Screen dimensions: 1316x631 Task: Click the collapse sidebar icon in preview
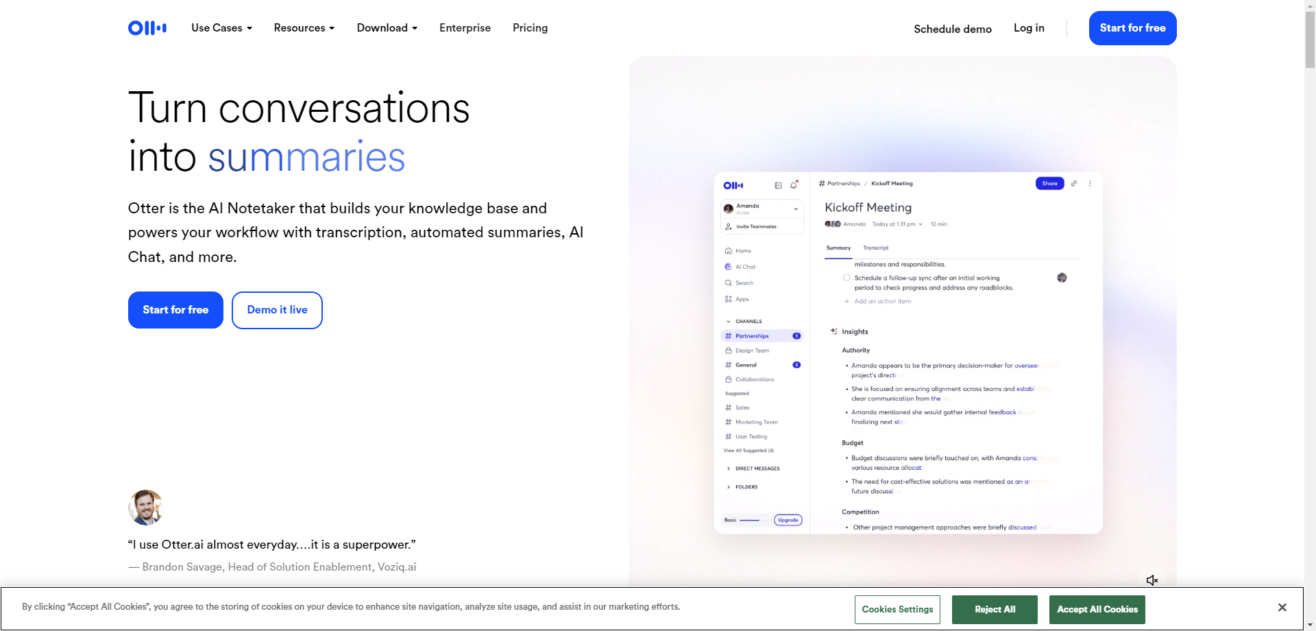(x=778, y=185)
